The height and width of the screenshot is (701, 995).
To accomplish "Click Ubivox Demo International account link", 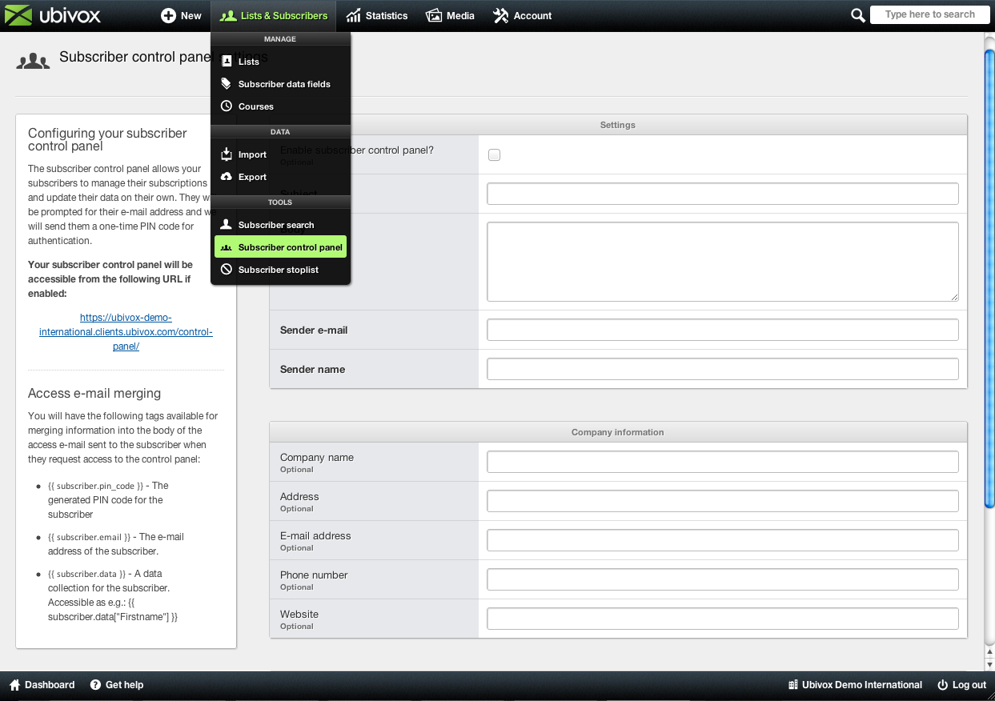I will click(x=855, y=685).
